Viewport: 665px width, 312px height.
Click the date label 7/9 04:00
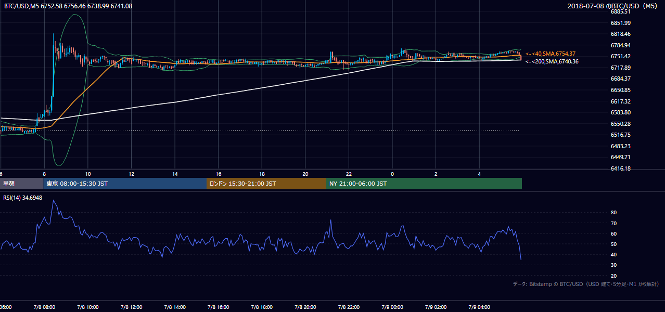(x=479, y=307)
